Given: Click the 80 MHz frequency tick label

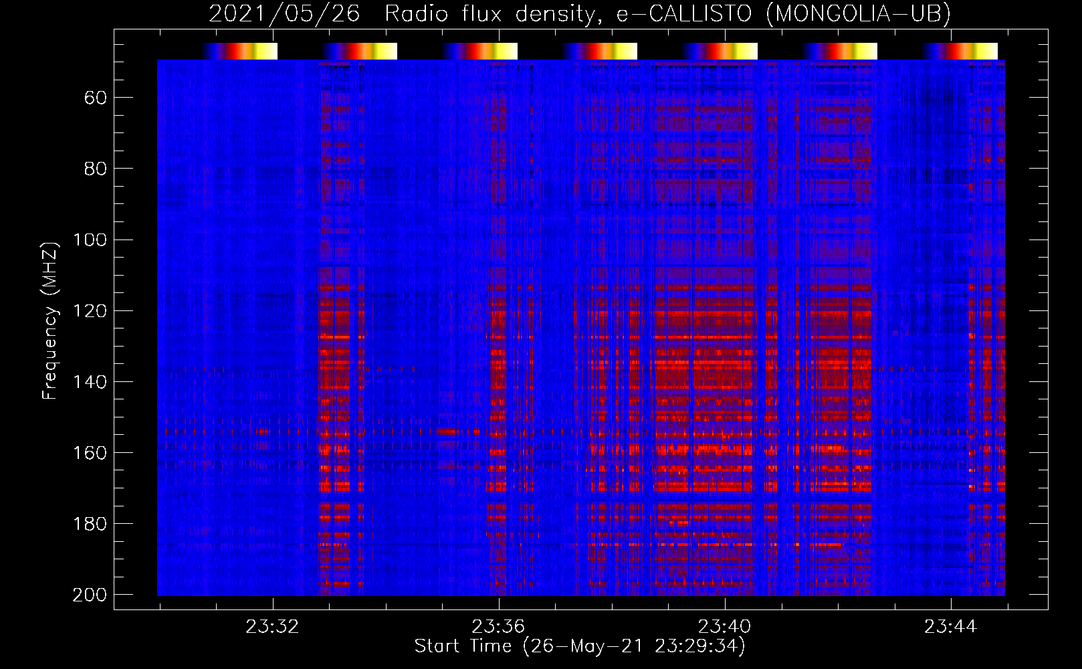Looking at the screenshot, I should click(x=96, y=169).
